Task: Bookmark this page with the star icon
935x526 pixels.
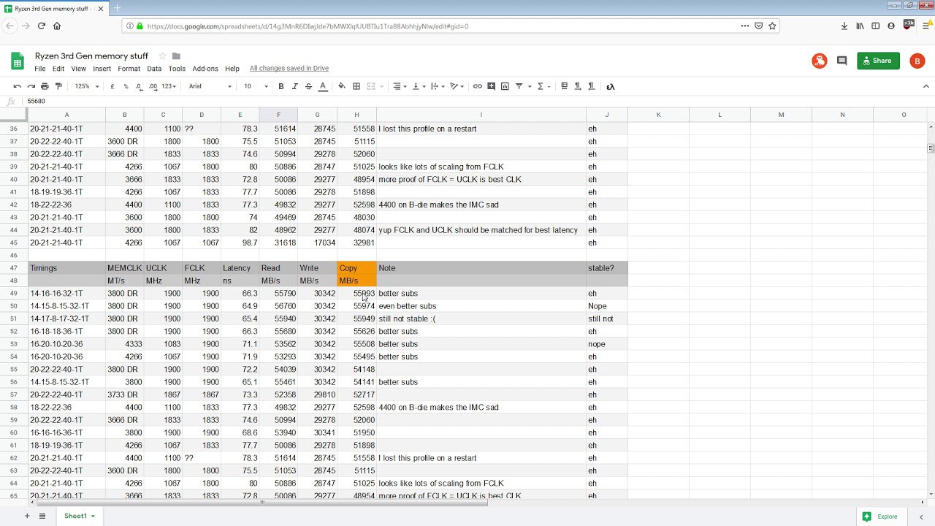Action: click(772, 26)
